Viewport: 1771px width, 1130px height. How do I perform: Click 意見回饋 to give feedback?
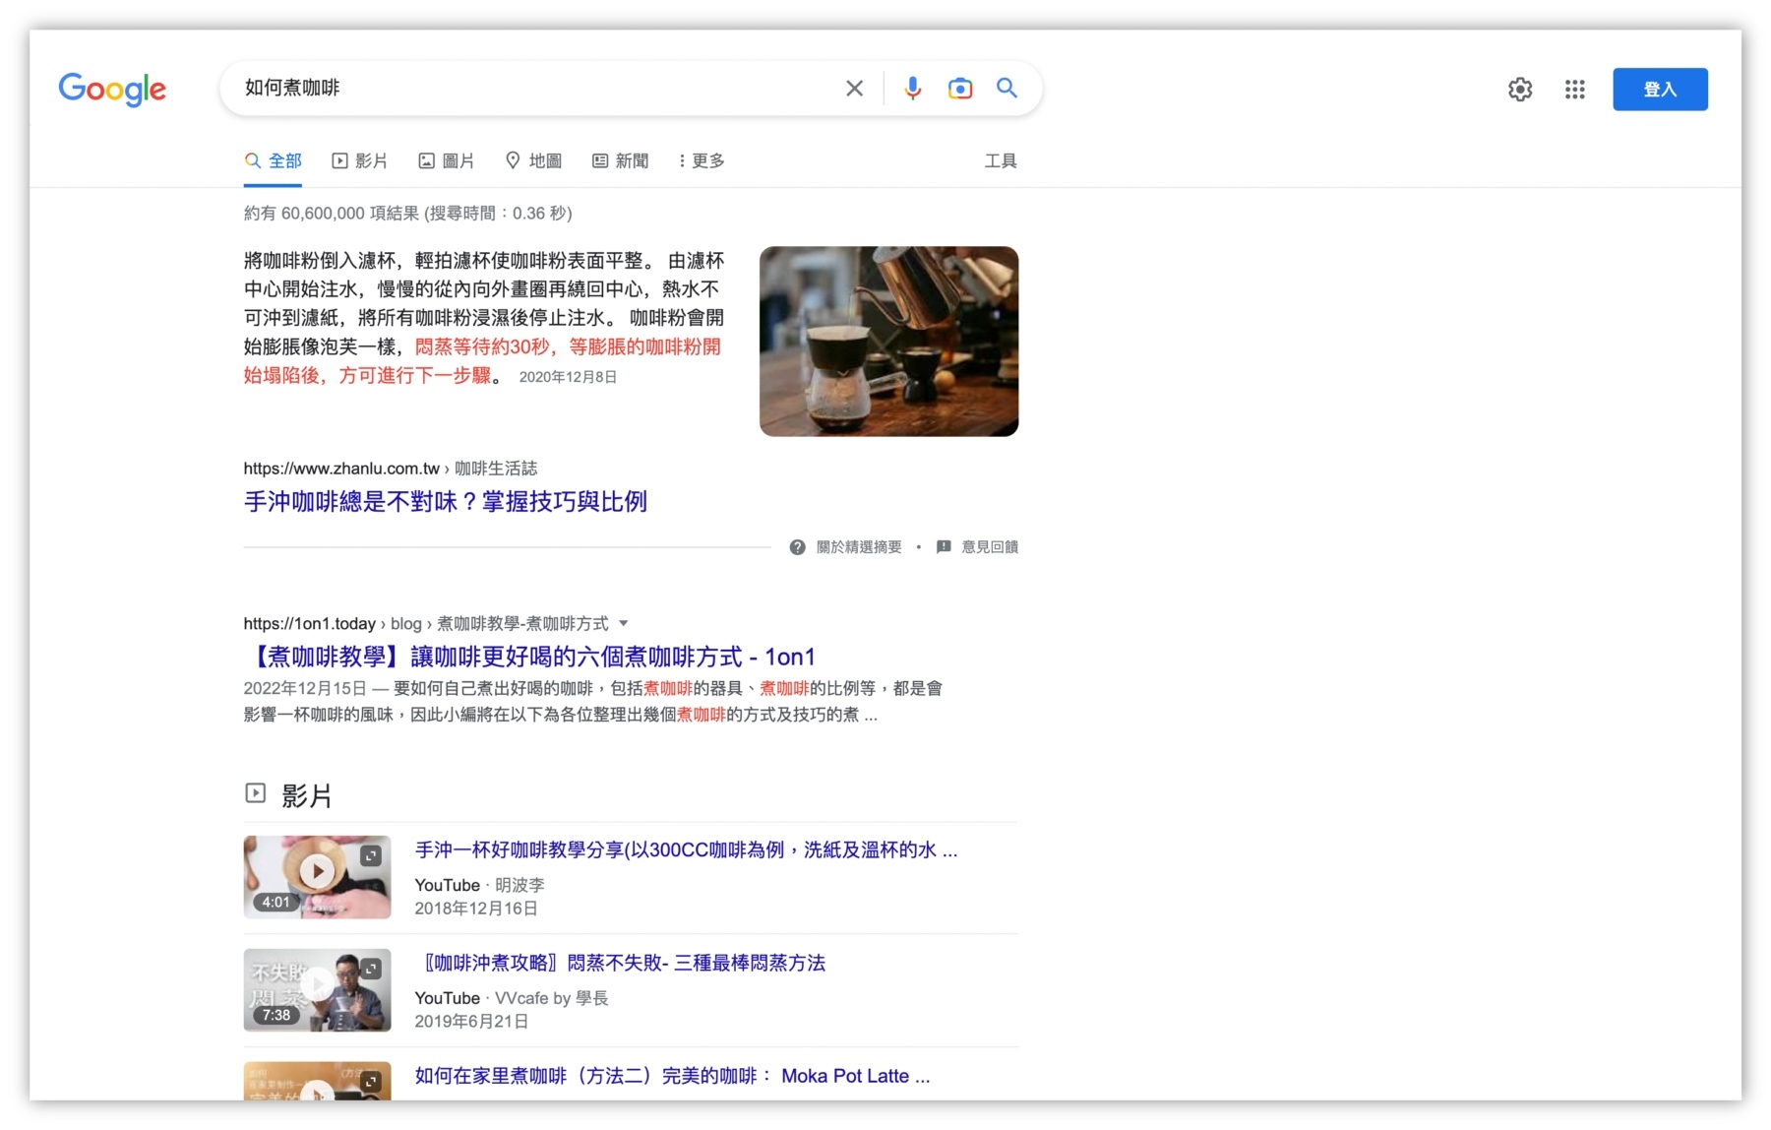point(989,547)
